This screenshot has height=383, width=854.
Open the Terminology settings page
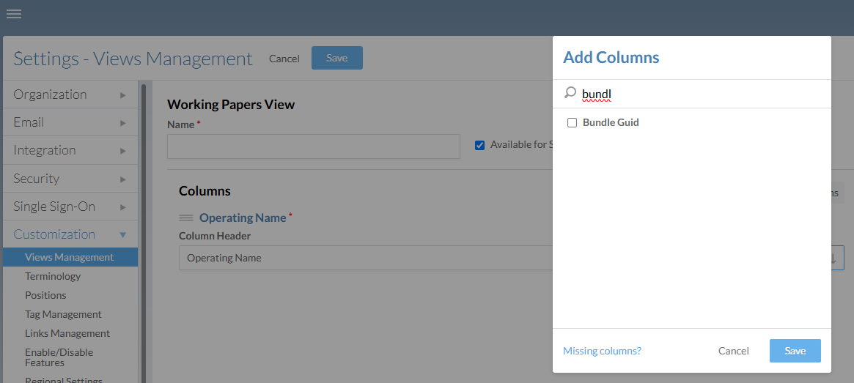(53, 276)
